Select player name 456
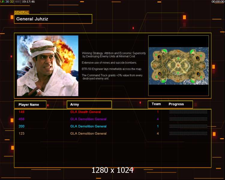Screen dimensions: 225x180 21,119
